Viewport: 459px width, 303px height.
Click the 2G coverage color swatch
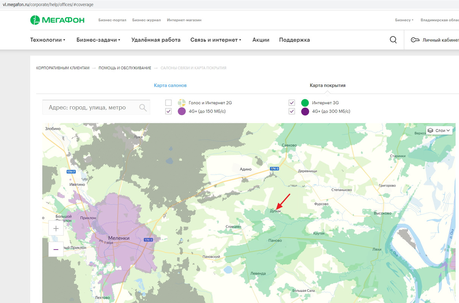[x=182, y=103]
